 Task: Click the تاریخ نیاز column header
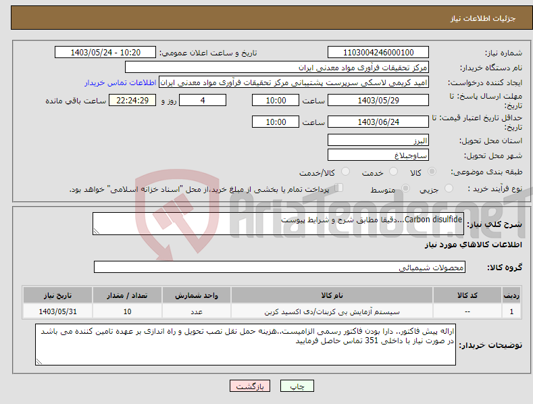coord(58,295)
